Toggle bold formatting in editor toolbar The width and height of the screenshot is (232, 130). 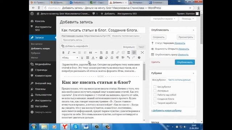[x=63, y=53]
